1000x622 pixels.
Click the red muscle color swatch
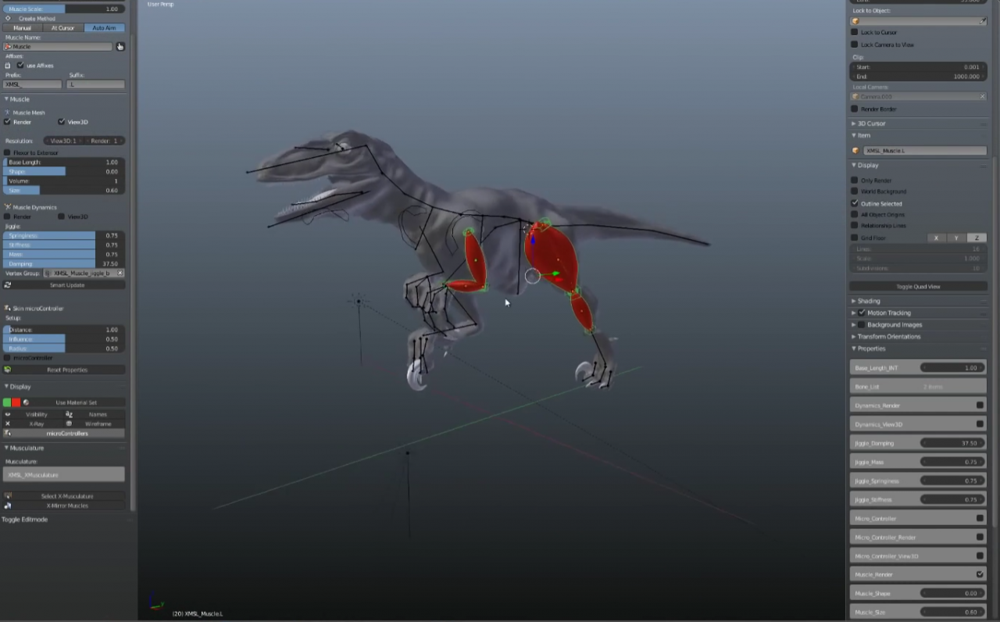(x=16, y=402)
